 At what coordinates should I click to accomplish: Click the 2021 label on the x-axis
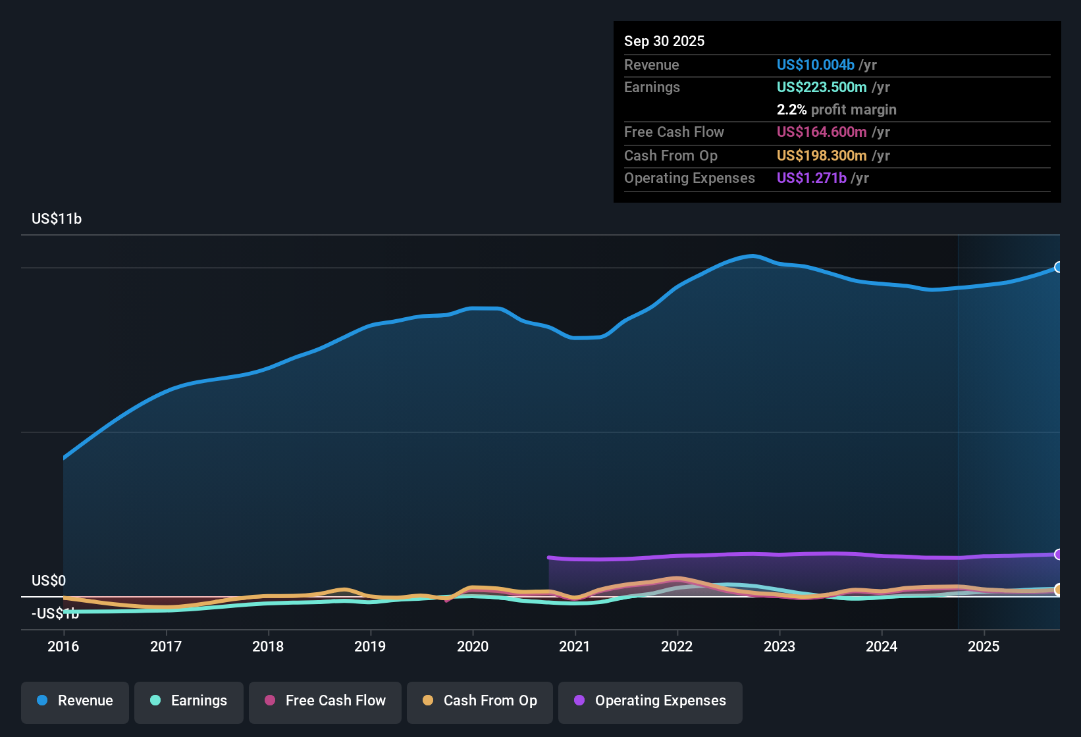(x=575, y=647)
